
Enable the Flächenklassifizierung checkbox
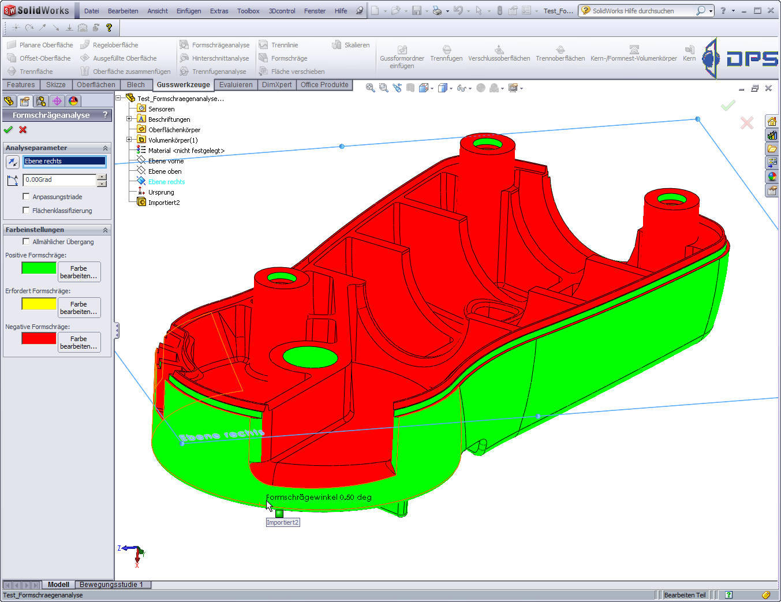pyautogui.click(x=26, y=211)
